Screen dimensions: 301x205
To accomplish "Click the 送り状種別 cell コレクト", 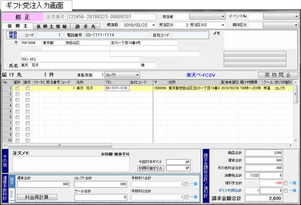I will click(x=283, y=88).
